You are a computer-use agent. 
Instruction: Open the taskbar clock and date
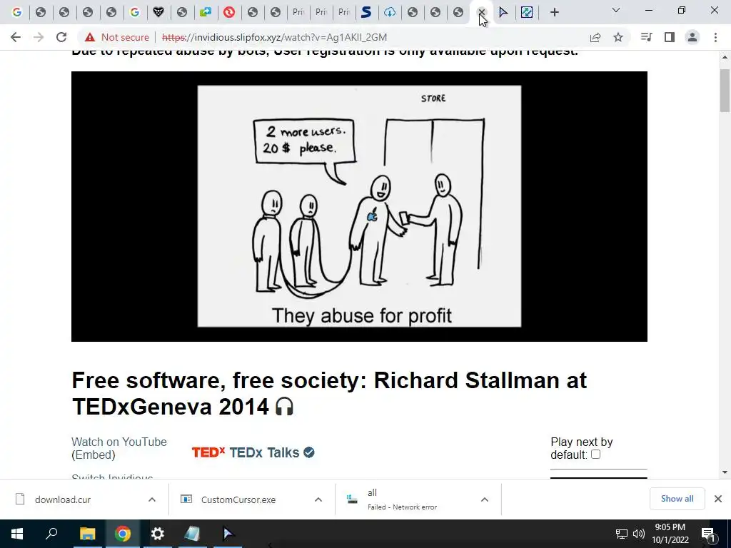point(670,534)
